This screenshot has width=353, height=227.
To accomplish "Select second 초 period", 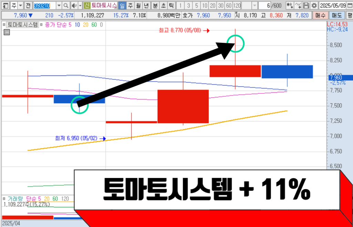I will click(163, 5).
